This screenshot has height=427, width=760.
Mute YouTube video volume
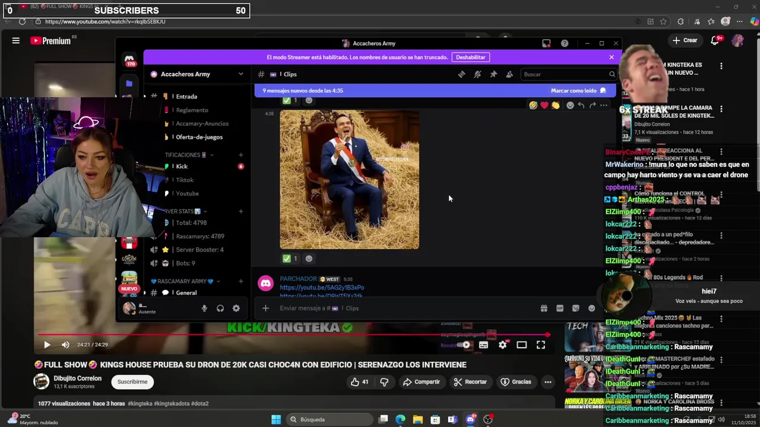click(x=65, y=345)
